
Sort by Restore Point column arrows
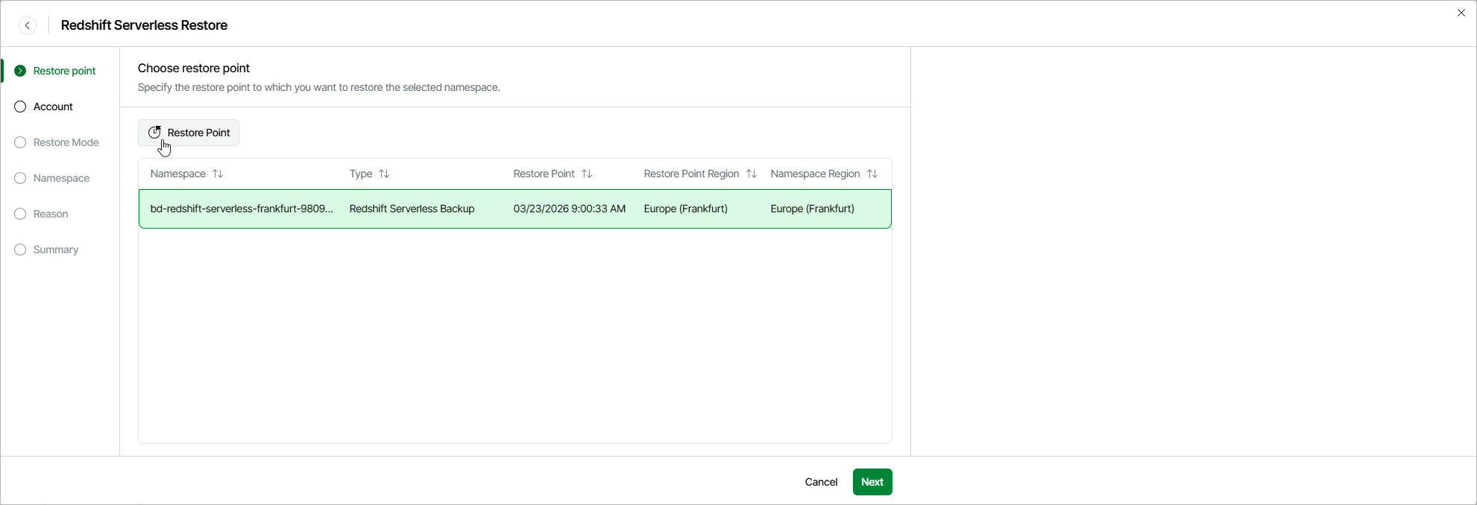tap(587, 174)
